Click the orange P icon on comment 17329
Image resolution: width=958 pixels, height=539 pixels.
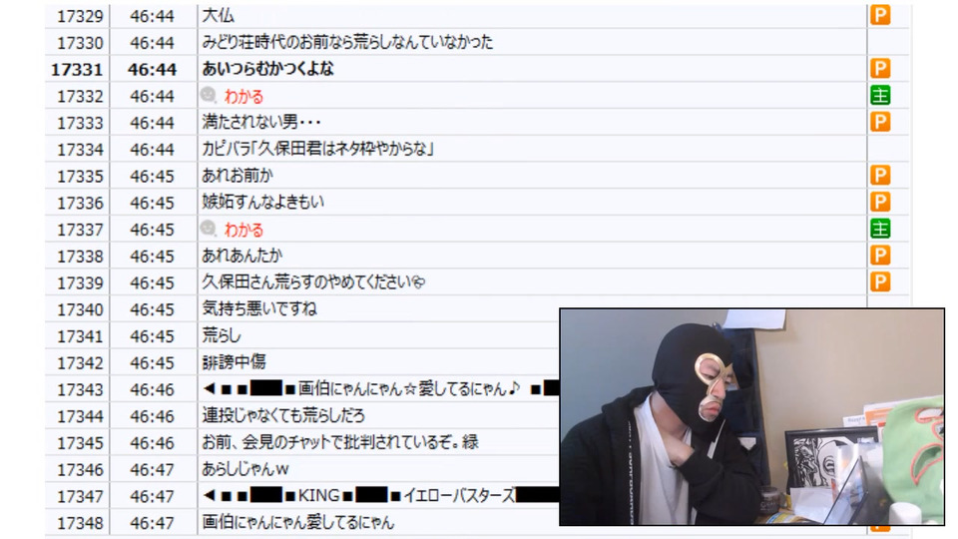pyautogui.click(x=880, y=15)
